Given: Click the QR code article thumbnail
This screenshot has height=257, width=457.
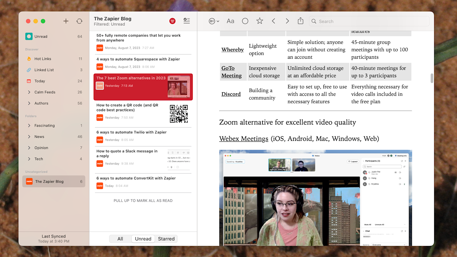Looking at the screenshot, I should pos(179,114).
